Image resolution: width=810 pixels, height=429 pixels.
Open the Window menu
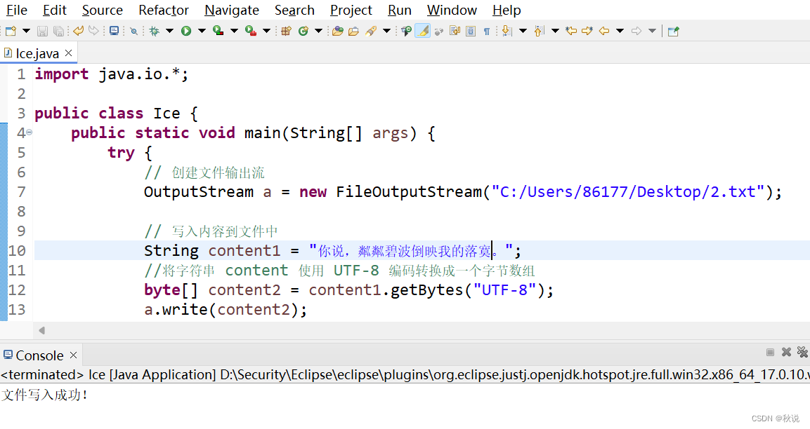(452, 11)
